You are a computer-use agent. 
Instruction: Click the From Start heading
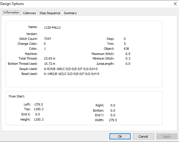(17, 96)
